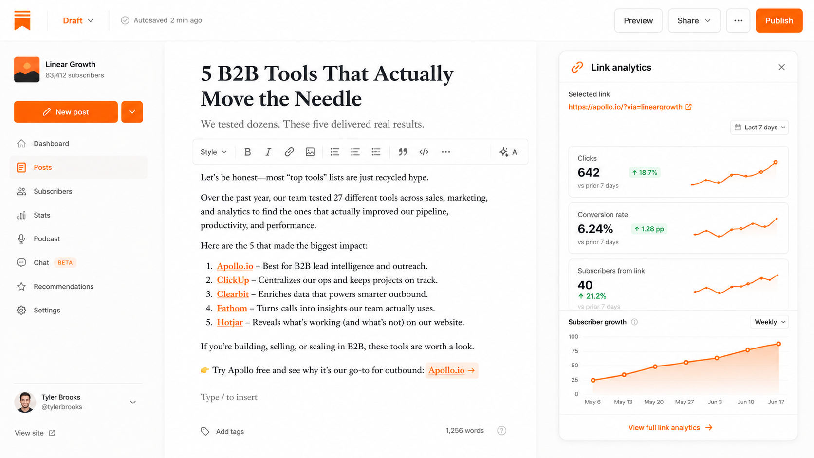
Task: Click the Stats bar chart icon
Action: [21, 215]
